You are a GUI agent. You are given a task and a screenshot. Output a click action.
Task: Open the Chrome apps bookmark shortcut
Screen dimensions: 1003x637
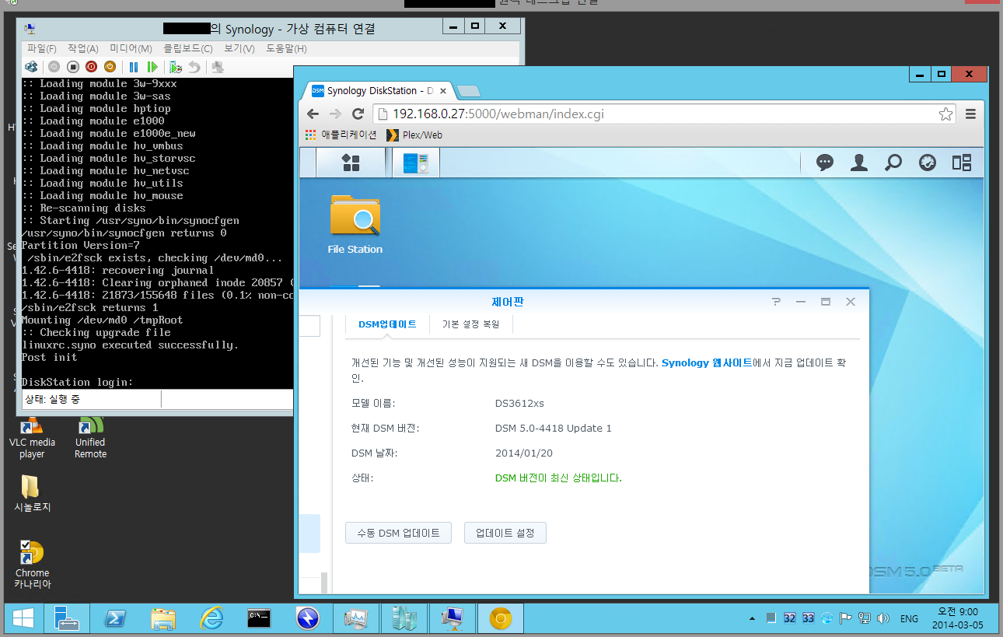(341, 135)
